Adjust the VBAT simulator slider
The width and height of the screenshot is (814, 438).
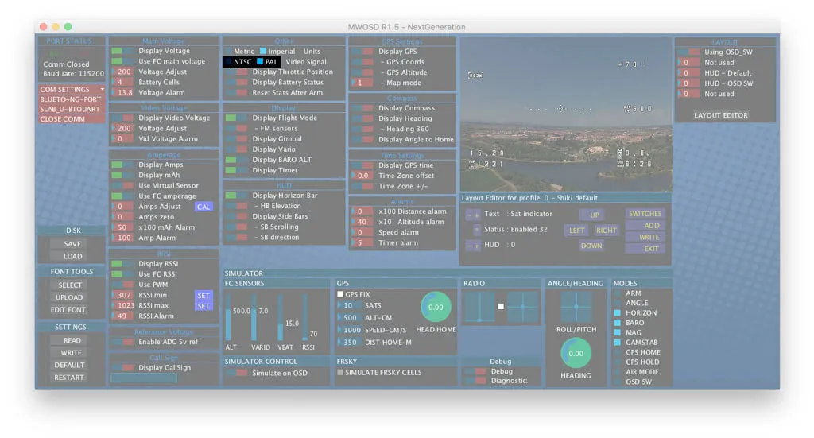pos(281,320)
